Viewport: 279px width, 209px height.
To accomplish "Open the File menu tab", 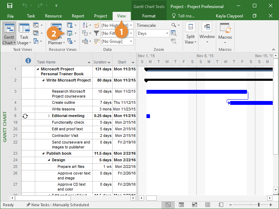I will pos(10,16).
